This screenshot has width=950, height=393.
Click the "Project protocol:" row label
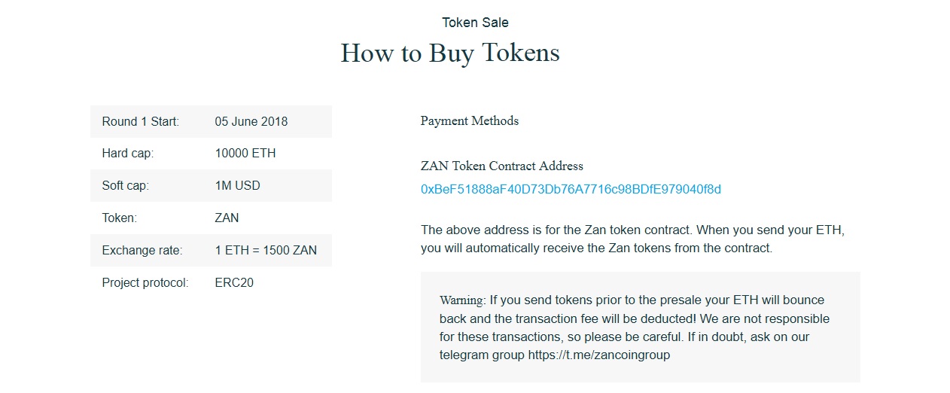pyautogui.click(x=145, y=283)
